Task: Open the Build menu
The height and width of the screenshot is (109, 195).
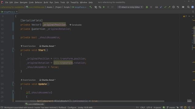Action: (x=46, y=2)
